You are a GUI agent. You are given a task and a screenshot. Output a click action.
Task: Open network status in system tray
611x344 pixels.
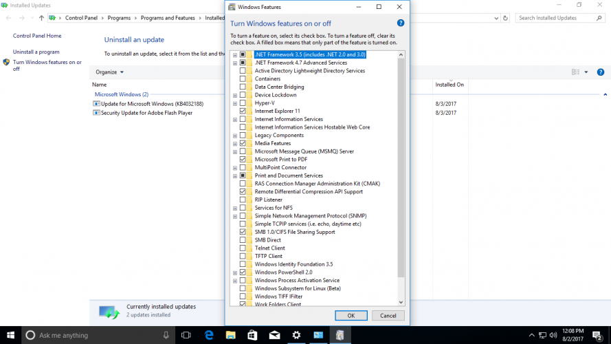pos(542,335)
